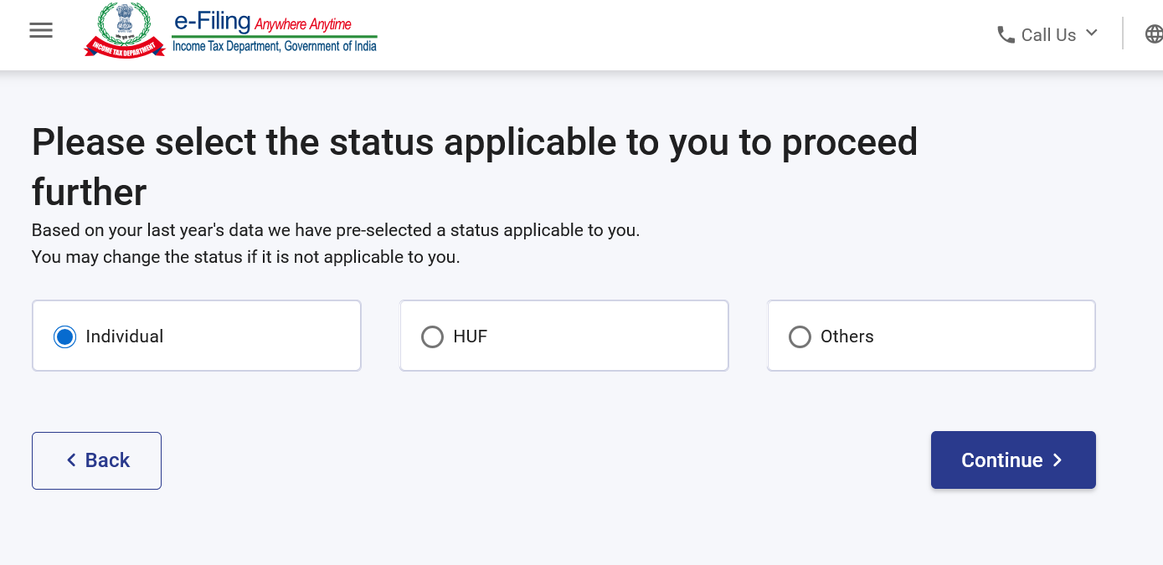Open the hamburger navigation menu

41,31
